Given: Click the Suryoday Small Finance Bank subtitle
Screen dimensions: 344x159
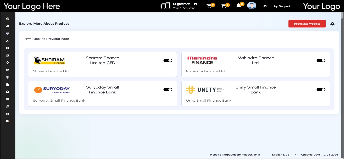Looking at the screenshot, I should (x=59, y=101).
